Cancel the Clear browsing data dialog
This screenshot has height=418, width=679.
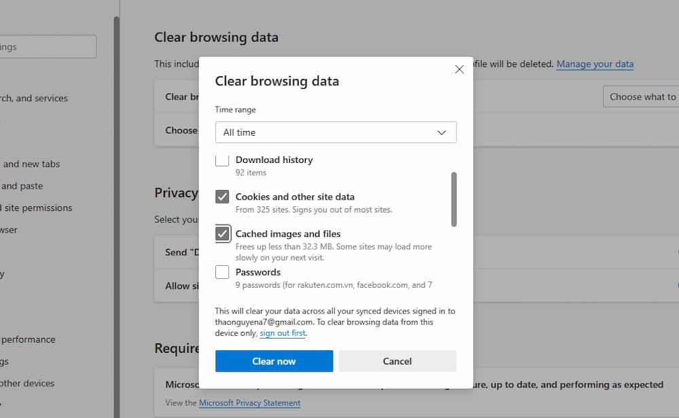(x=397, y=361)
